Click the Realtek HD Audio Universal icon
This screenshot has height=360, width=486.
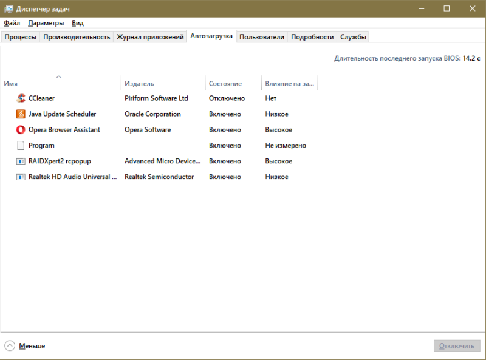coord(21,177)
